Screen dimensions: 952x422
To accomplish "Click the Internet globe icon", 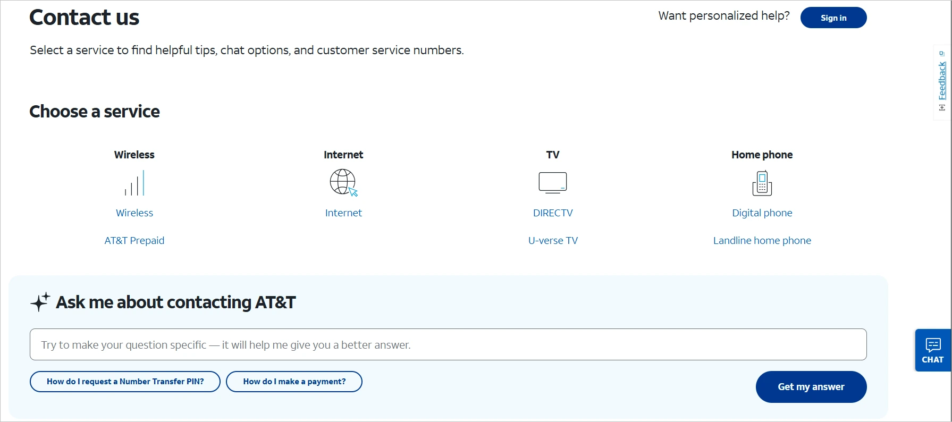I will tap(343, 183).
